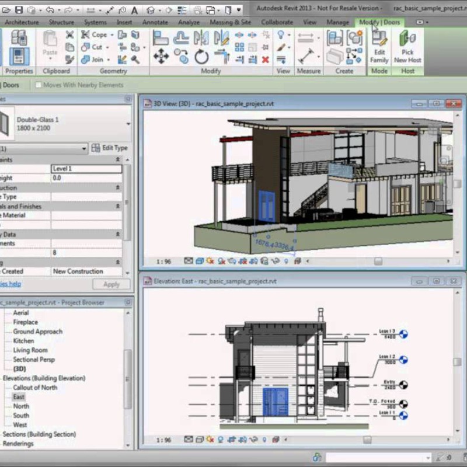Click the 3D view horizontal scrollbar thumb
The width and height of the screenshot is (467, 467).
tap(378, 261)
